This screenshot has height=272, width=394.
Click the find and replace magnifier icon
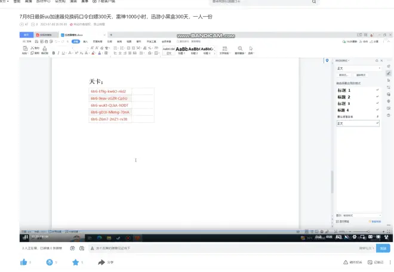pyautogui.click(x=240, y=48)
